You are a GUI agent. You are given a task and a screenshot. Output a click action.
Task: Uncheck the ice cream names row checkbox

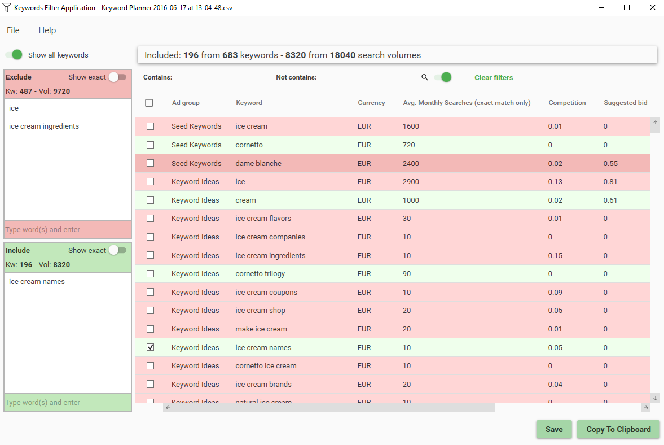(x=150, y=347)
